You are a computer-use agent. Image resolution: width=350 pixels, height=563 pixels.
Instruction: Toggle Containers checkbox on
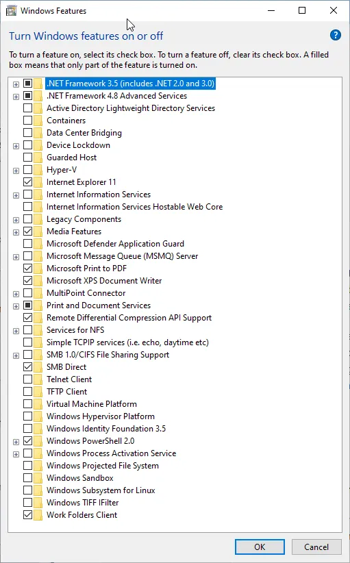click(27, 120)
